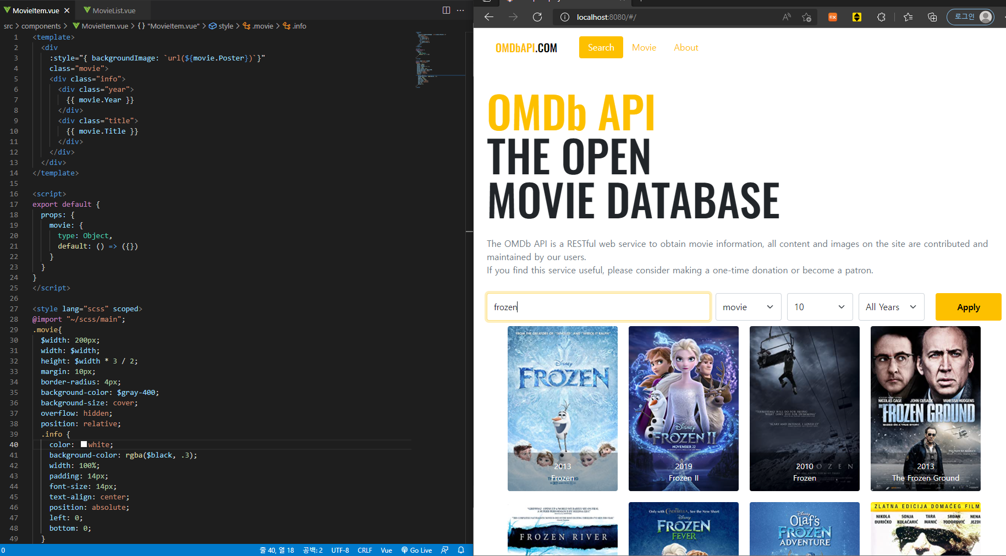Click 'export default {' on line 17

coord(66,204)
